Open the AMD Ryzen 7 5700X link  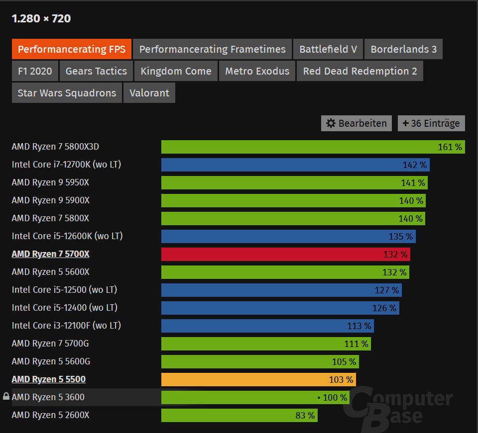coord(51,254)
